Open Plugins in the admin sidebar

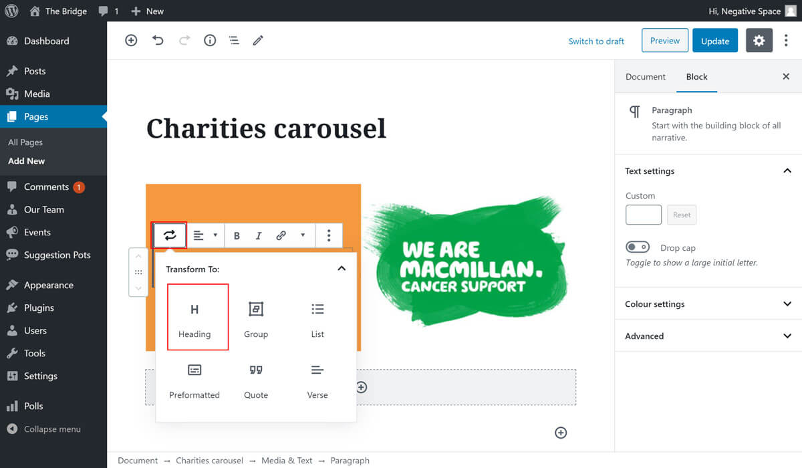click(39, 308)
